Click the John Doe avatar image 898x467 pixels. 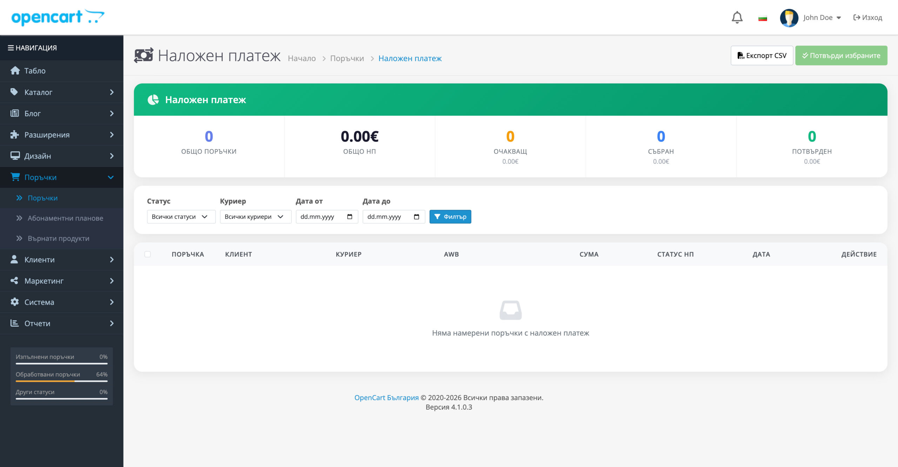pyautogui.click(x=789, y=18)
